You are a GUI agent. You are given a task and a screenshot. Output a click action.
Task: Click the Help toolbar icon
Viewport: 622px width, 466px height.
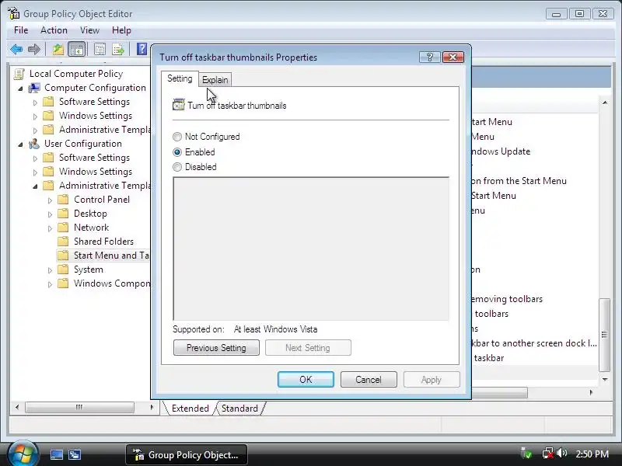tap(142, 49)
